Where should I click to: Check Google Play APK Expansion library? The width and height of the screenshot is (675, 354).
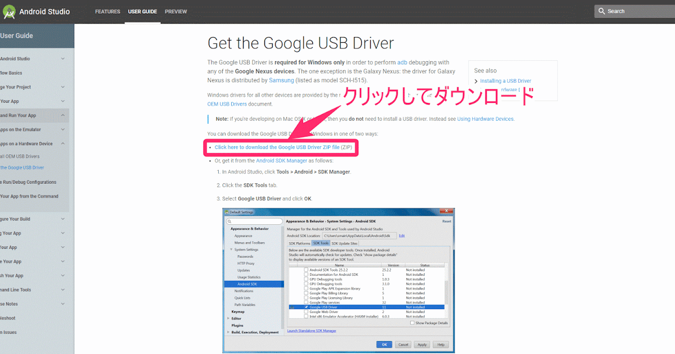click(306, 289)
